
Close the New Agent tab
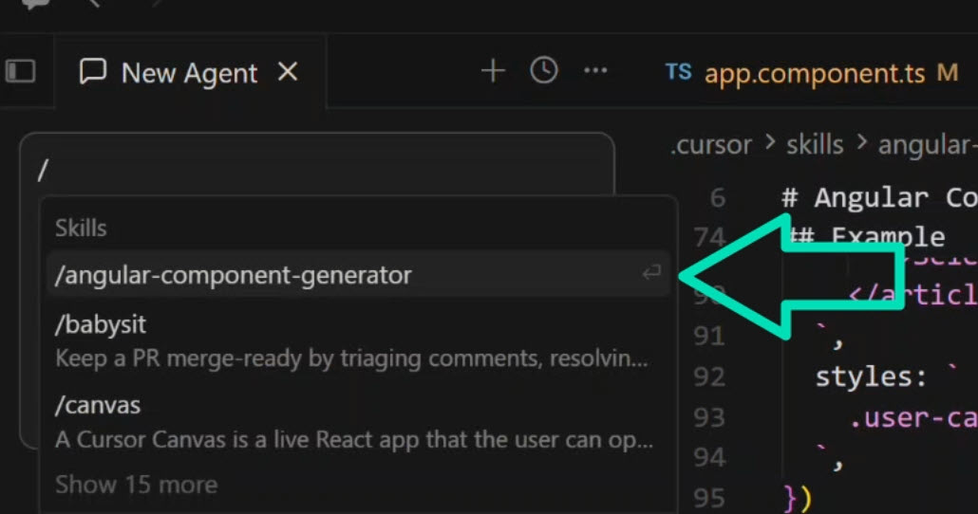point(288,72)
